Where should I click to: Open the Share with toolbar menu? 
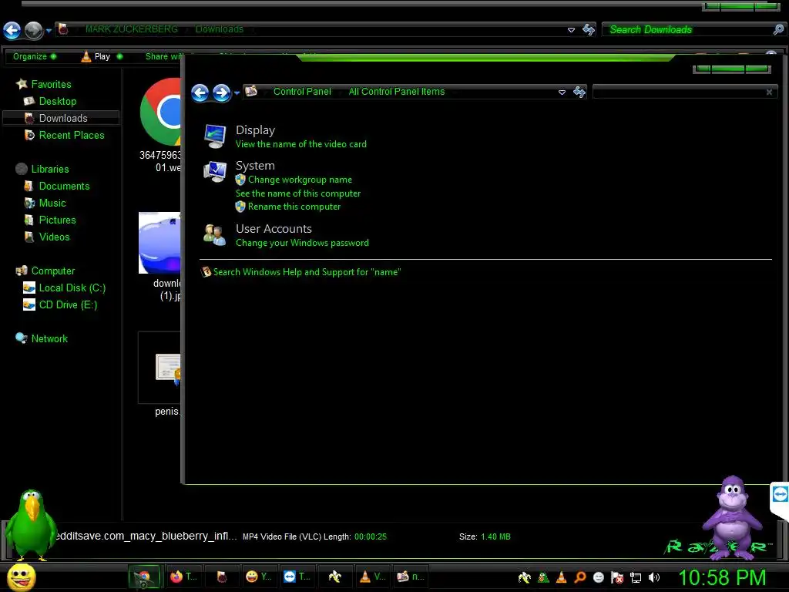point(163,56)
